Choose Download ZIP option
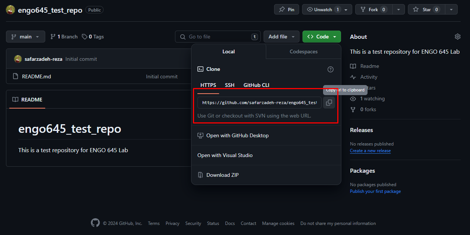 tap(266, 175)
